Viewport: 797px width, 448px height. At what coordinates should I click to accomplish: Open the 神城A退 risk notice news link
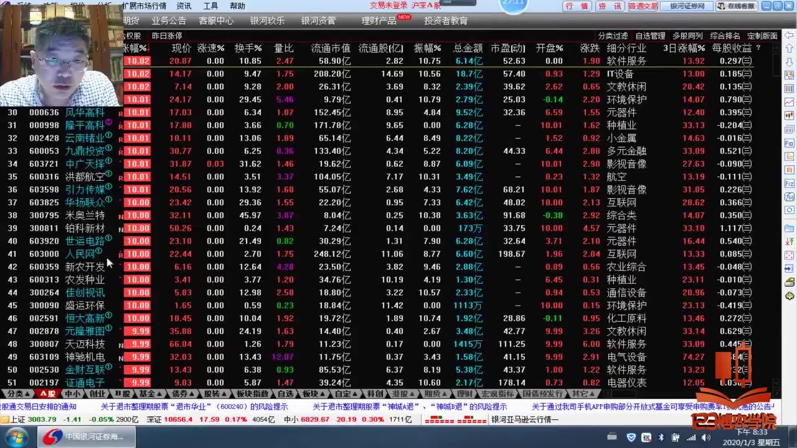(410, 407)
